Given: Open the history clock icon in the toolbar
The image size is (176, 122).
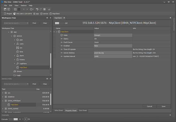Looking at the screenshot, I should pyautogui.click(x=32, y=9).
